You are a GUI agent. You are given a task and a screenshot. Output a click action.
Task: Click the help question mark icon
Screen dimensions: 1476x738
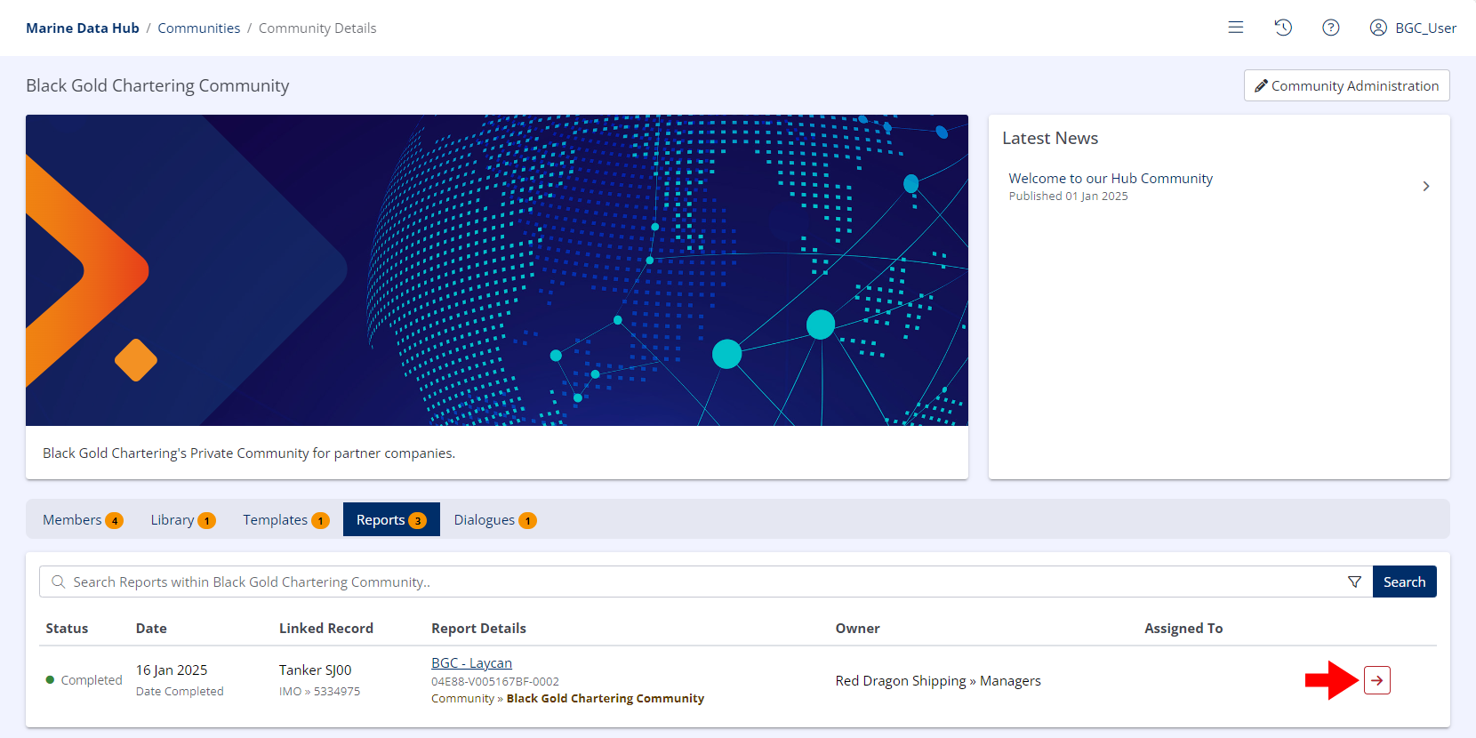[1330, 28]
